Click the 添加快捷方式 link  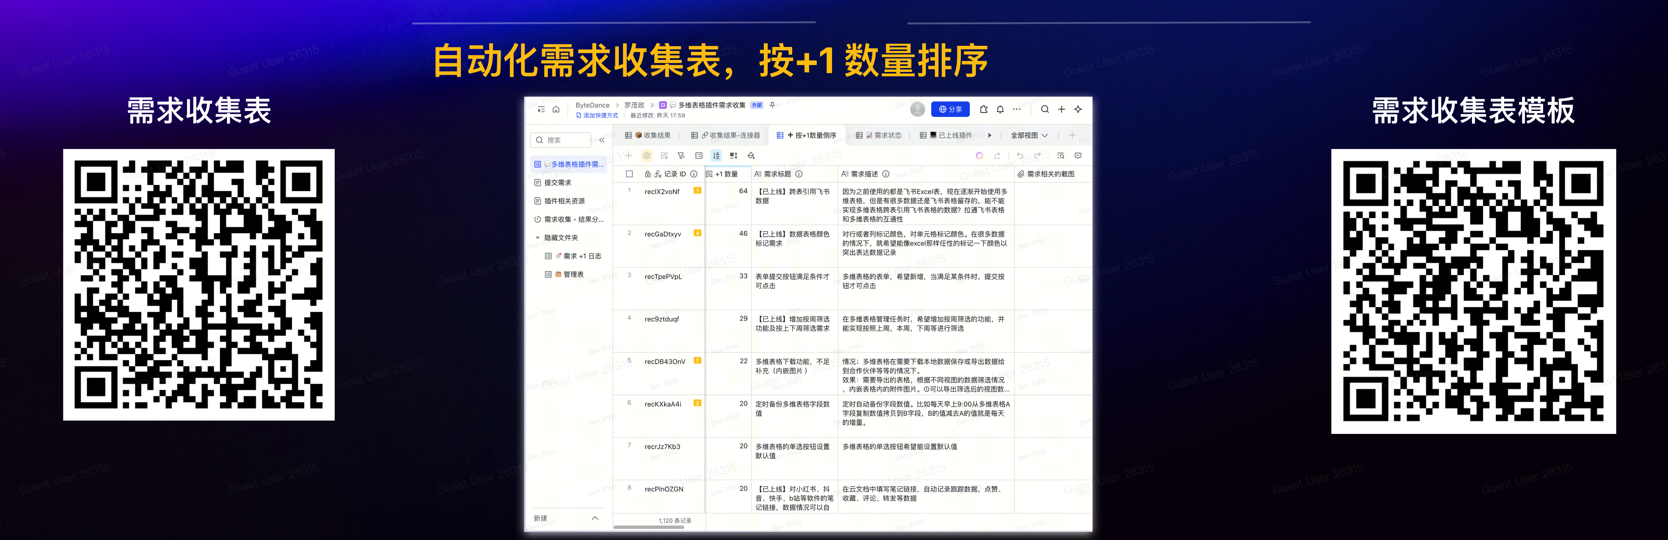[x=597, y=115]
